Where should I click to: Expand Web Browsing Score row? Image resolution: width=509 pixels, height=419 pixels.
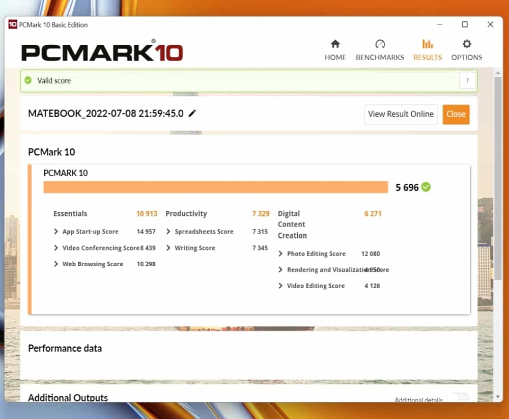(x=56, y=264)
